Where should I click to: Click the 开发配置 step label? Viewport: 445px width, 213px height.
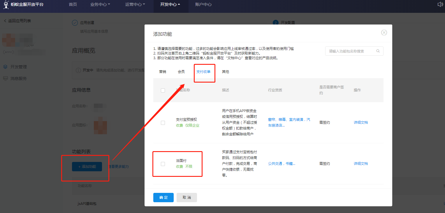[x=288, y=23]
